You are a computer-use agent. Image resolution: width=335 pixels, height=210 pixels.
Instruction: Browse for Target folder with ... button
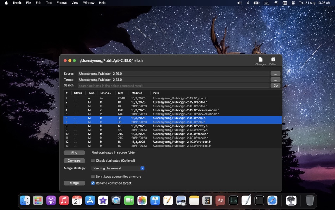(x=275, y=80)
